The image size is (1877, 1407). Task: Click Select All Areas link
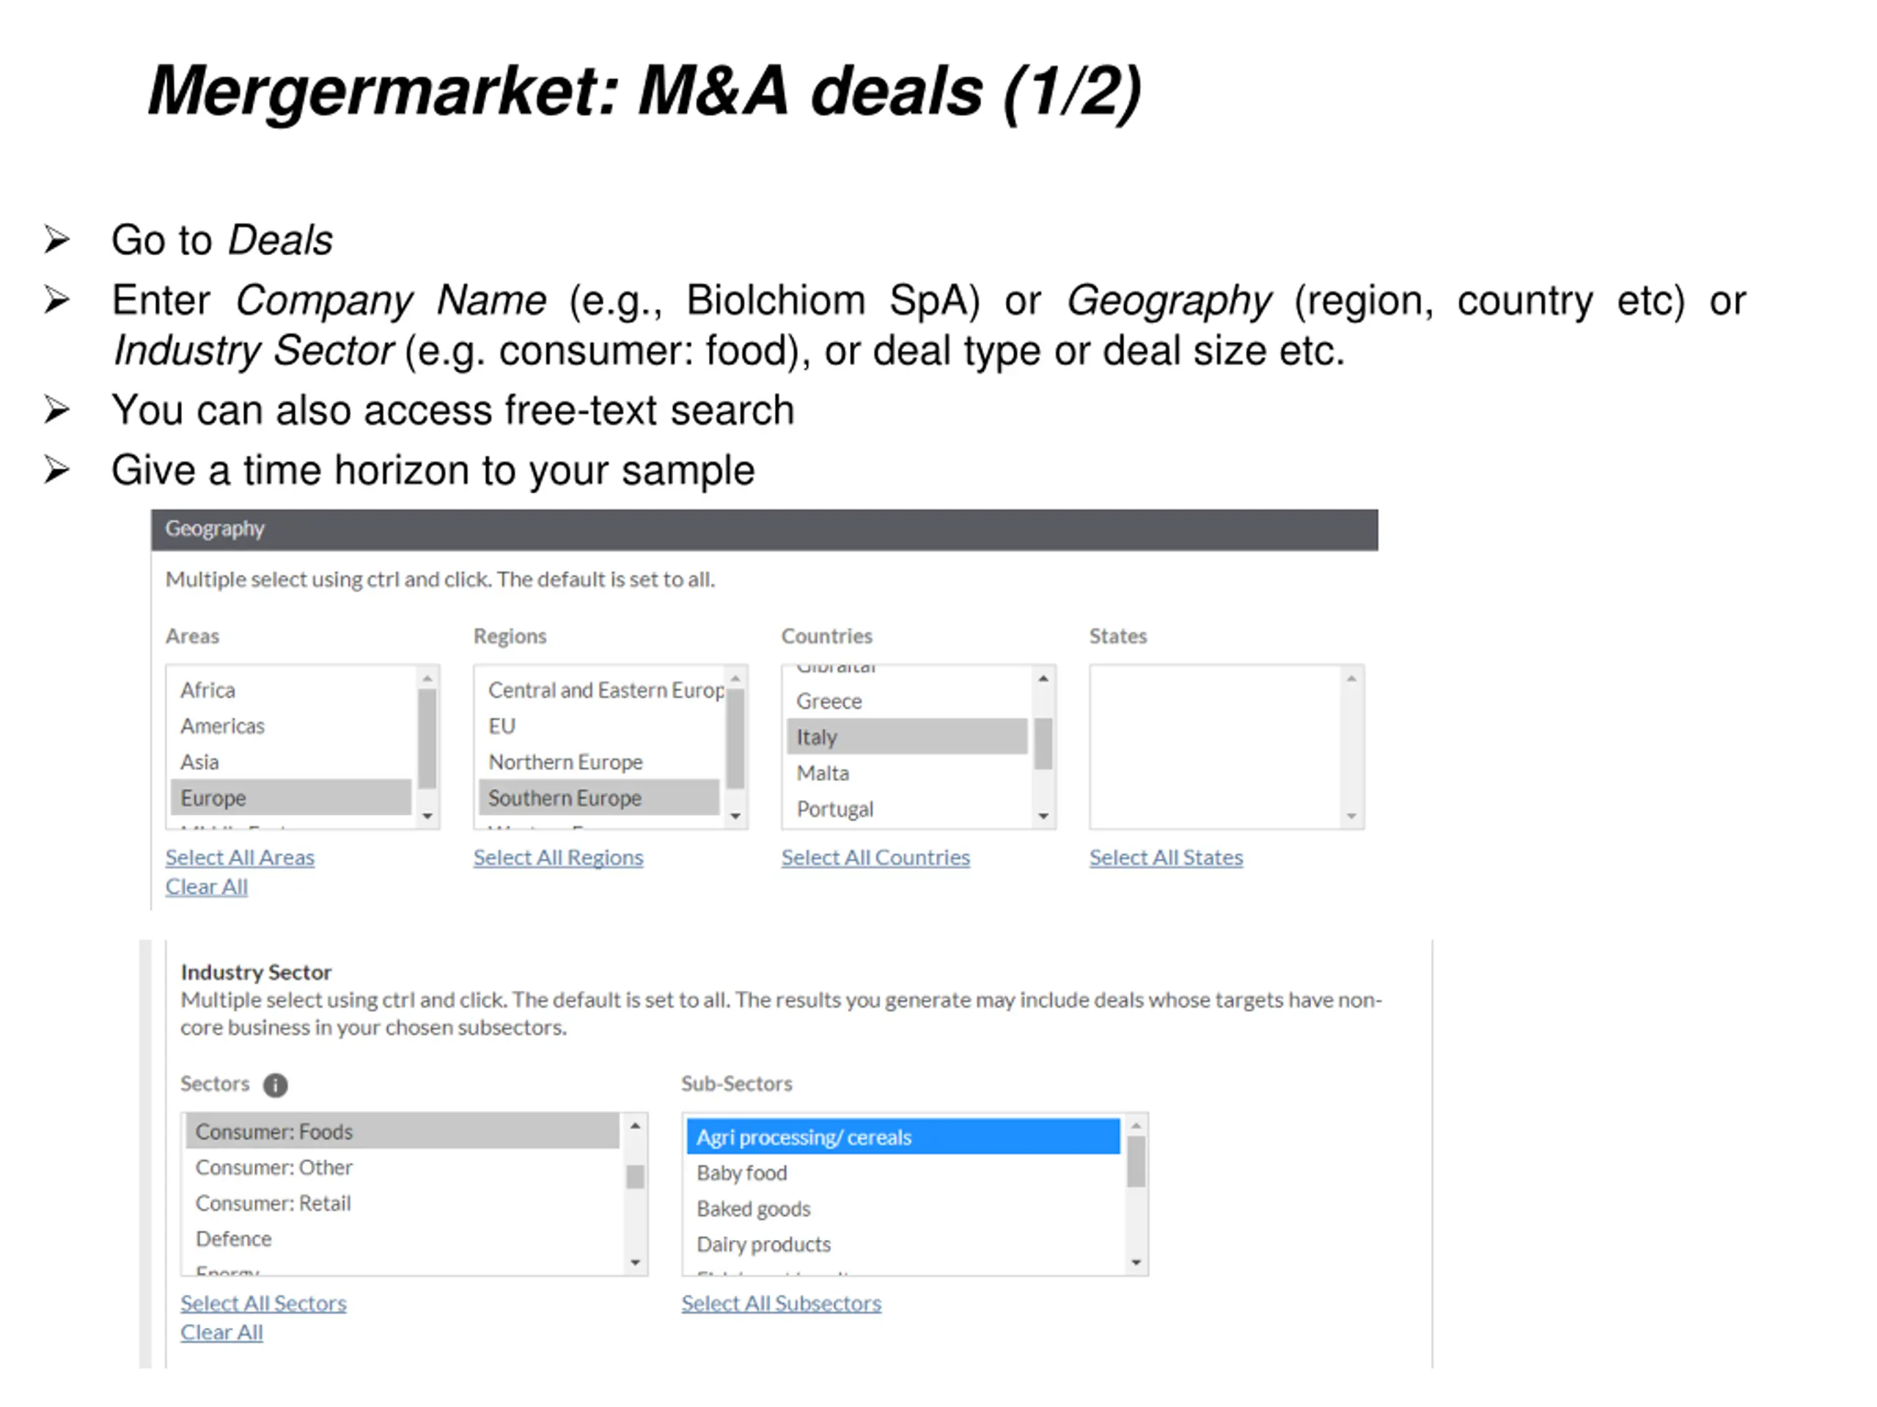(240, 857)
